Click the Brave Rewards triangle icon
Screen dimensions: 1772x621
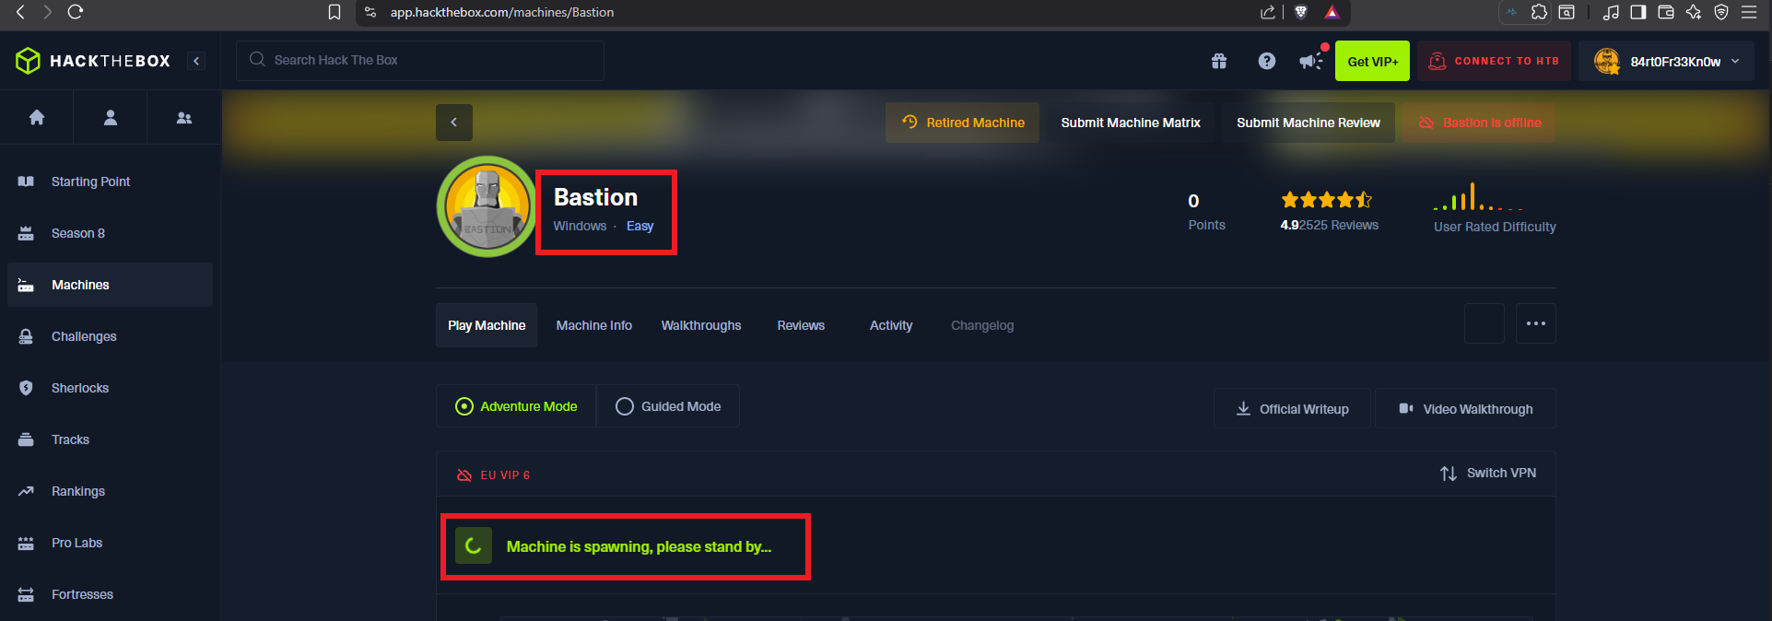click(1332, 12)
